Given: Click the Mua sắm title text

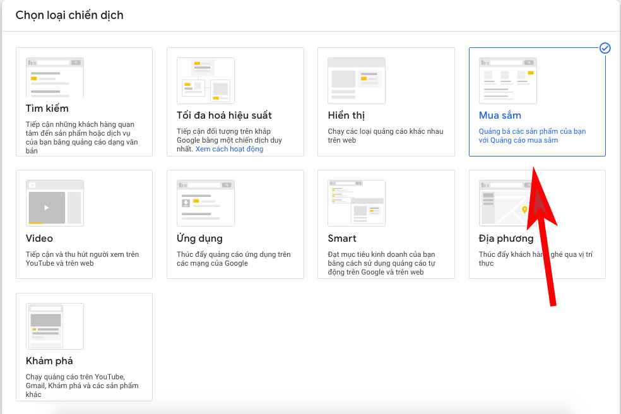Looking at the screenshot, I should [500, 115].
